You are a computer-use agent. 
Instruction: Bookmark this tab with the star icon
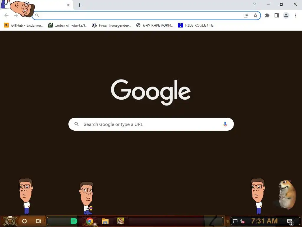tap(255, 15)
